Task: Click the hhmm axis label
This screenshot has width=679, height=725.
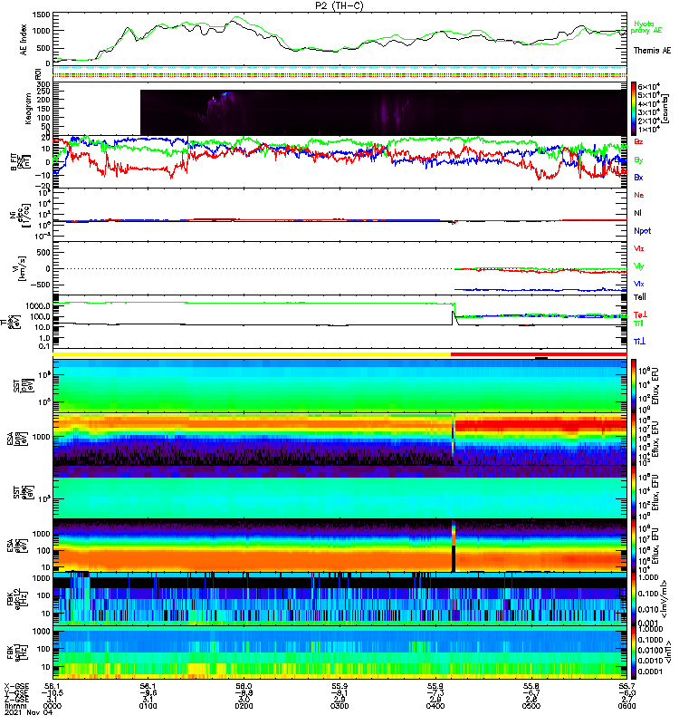Action: [x=14, y=706]
